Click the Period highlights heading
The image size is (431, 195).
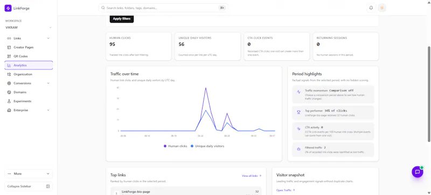[307, 74]
